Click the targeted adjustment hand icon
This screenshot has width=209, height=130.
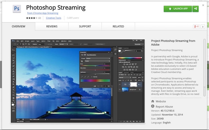(x=82, y=61)
